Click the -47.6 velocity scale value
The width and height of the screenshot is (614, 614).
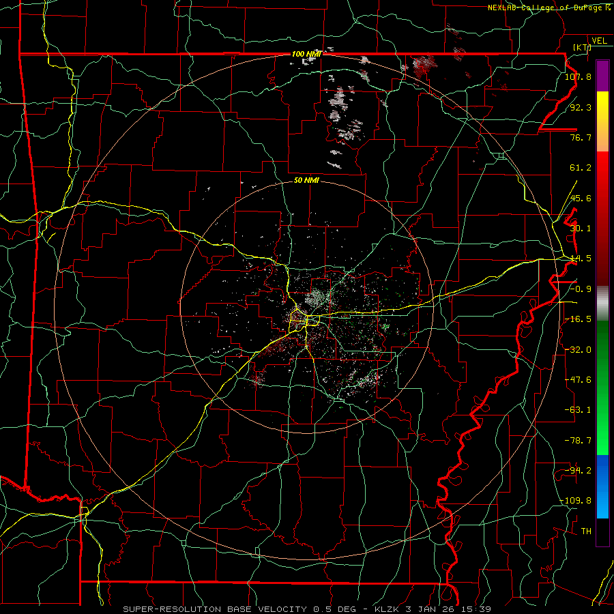pyautogui.click(x=578, y=380)
